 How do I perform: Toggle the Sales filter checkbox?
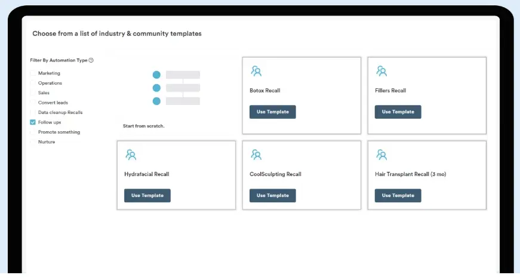coord(33,93)
